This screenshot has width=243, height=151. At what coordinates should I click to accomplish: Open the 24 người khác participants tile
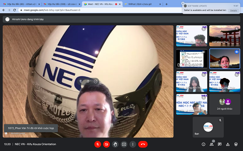[x=225, y=105]
